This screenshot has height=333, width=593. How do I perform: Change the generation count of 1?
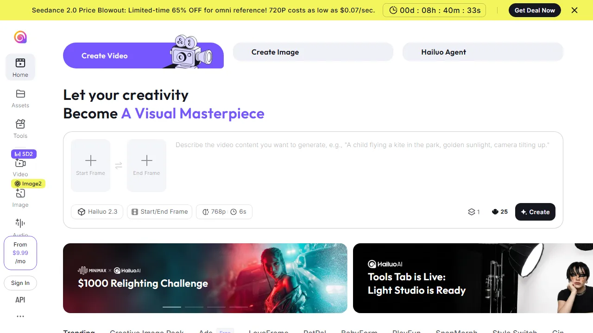click(474, 212)
